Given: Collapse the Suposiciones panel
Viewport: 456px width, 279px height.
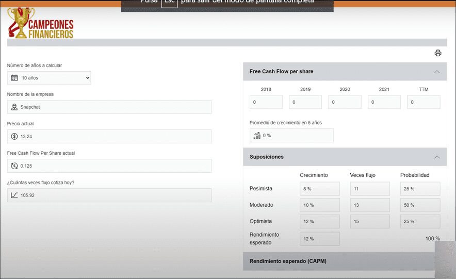Looking at the screenshot, I should click(x=437, y=157).
